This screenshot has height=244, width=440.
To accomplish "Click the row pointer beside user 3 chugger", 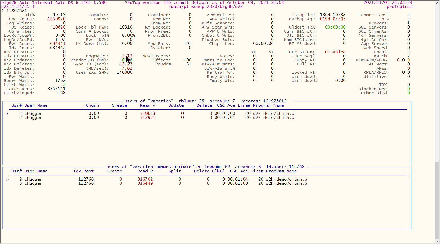I will point(8,114).
